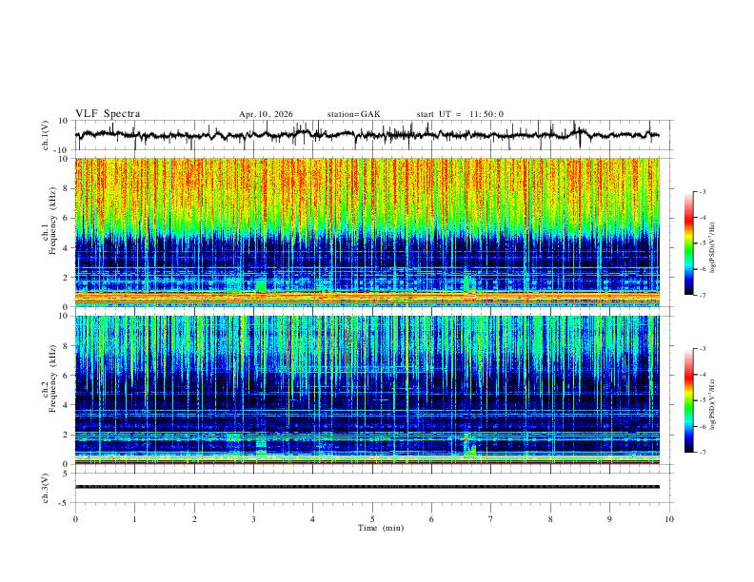Viewport: 754px width, 582px height.
Task: Click the time axis tick label "10"
Action: [669, 519]
